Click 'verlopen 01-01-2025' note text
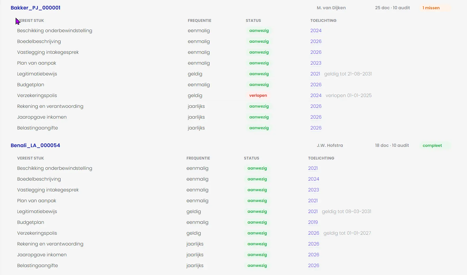 (349, 95)
